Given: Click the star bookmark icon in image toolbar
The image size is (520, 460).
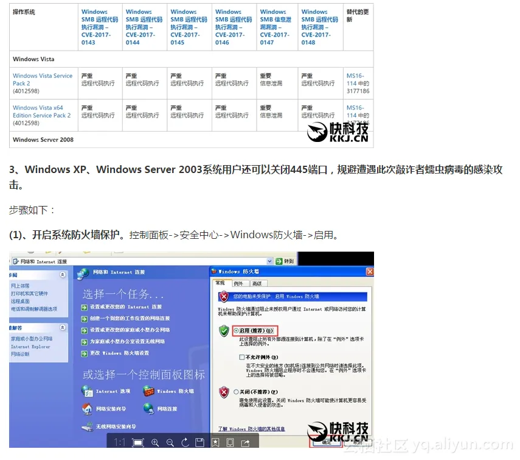Looking at the screenshot, I should tap(215, 442).
